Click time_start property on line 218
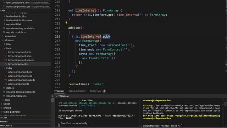227x128 pixels. tap(87, 45)
